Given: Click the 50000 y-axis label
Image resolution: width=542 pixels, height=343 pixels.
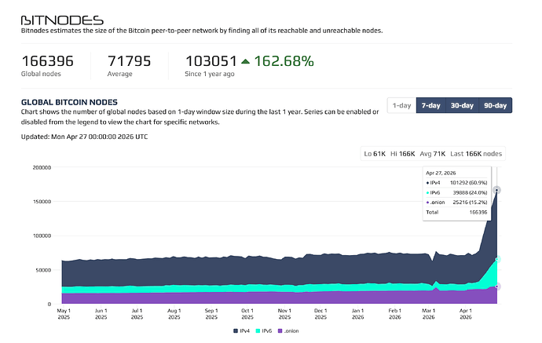Looking at the screenshot, I should pyautogui.click(x=43, y=270).
